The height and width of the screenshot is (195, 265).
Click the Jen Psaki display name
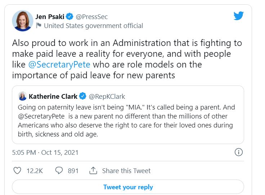(x=50, y=17)
